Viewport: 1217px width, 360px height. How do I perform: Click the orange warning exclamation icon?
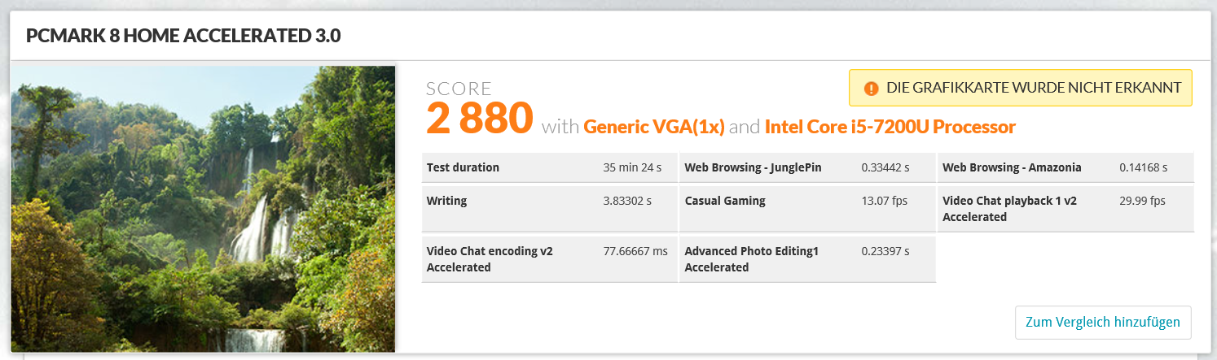click(x=871, y=88)
